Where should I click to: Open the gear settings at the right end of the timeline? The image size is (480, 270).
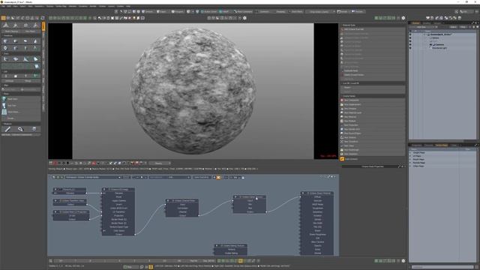coord(403,261)
